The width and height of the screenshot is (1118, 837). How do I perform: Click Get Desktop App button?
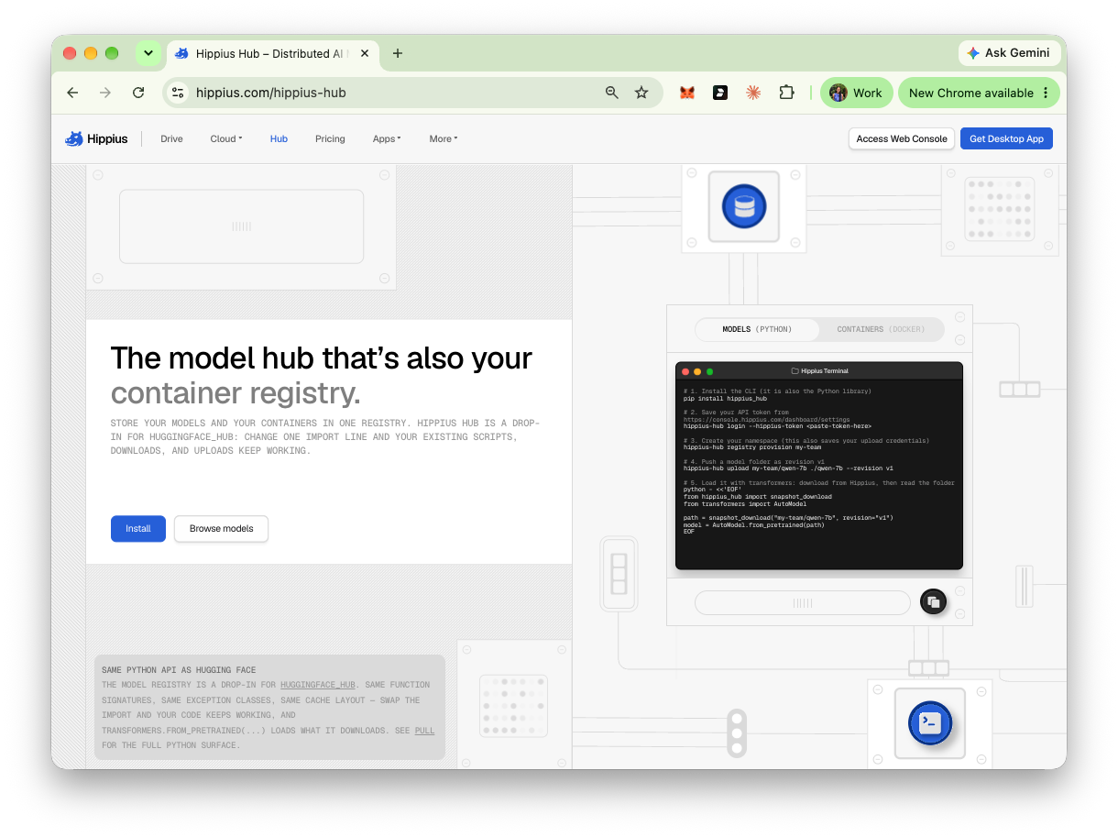pyautogui.click(x=1006, y=138)
